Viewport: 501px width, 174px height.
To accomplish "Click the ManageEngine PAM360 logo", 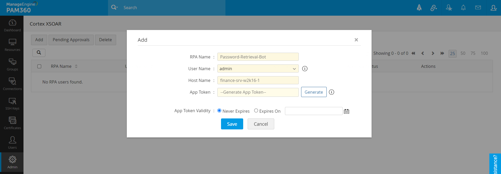I will click(22, 7).
